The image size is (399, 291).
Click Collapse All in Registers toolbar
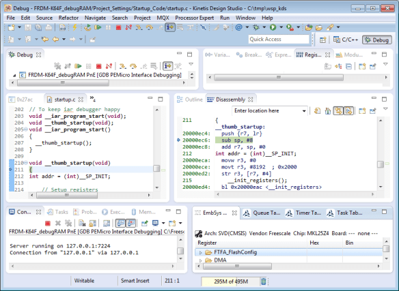click(348, 67)
